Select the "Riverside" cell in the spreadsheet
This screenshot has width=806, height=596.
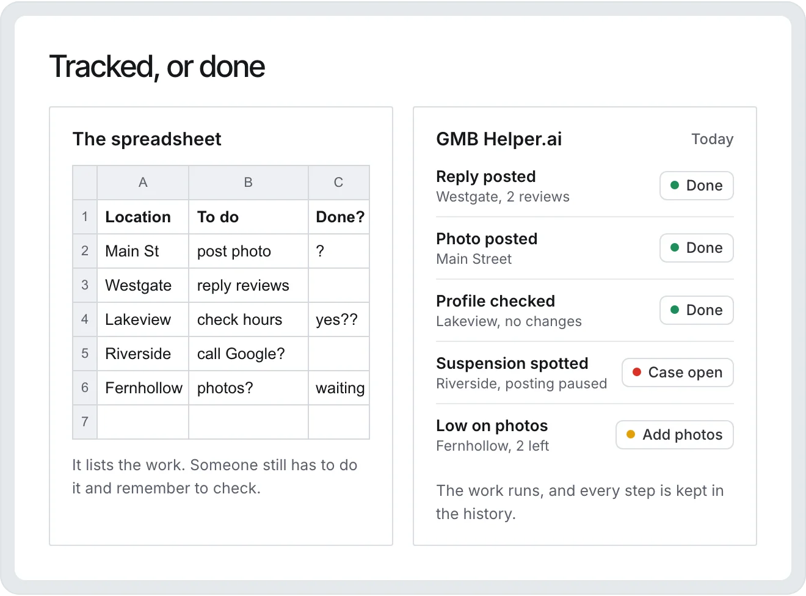143,354
